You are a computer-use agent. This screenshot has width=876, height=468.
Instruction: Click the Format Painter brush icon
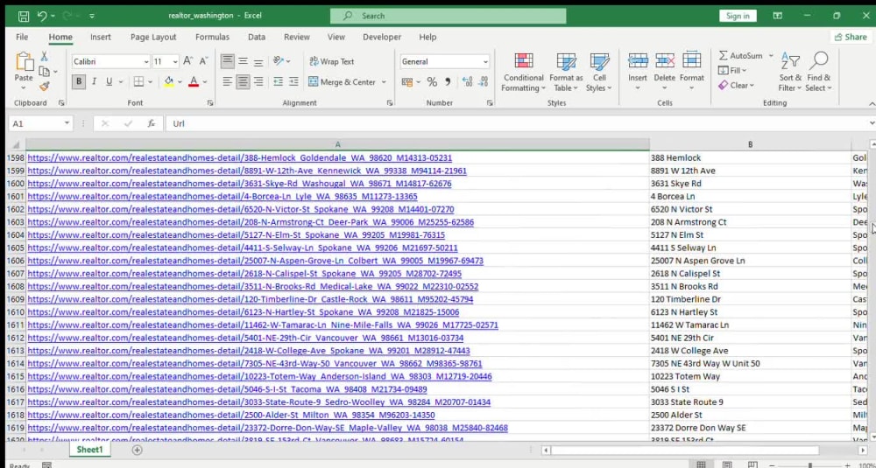[44, 86]
